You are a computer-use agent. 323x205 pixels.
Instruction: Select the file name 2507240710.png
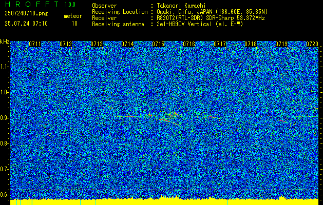coord(26,13)
